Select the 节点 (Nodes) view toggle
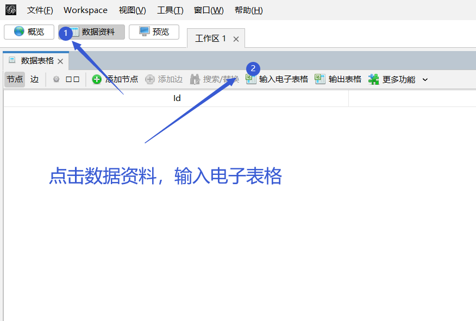 pyautogui.click(x=14, y=79)
